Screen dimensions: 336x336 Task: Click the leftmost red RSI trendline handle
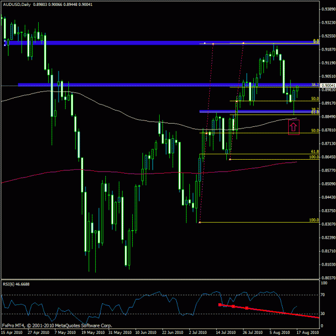(220, 305)
